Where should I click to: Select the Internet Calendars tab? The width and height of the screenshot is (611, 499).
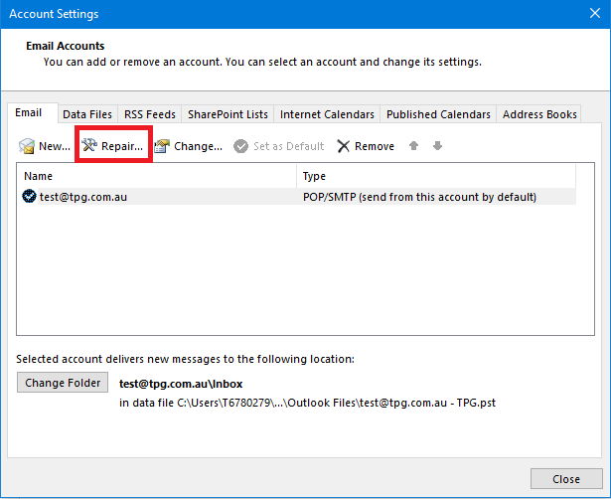point(327,114)
